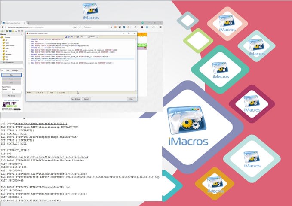This screenshot has height=206, width=292.
Task: Click the Play tab in iMacros panel
Action: (x=2, y=70)
